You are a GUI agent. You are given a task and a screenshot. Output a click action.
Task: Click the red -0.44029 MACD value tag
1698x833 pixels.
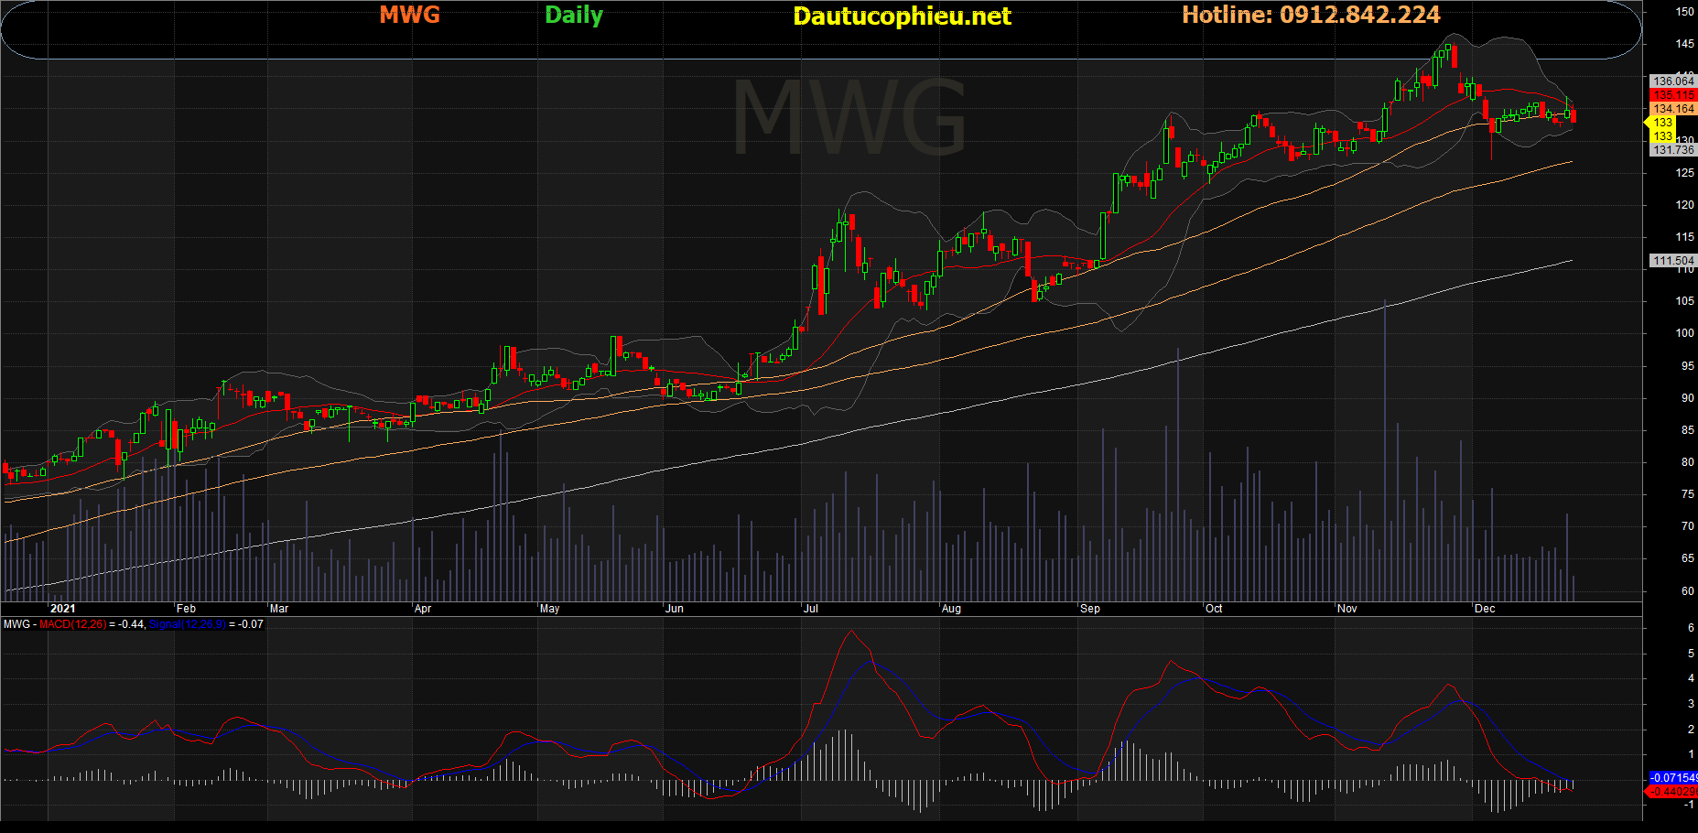pos(1672,792)
